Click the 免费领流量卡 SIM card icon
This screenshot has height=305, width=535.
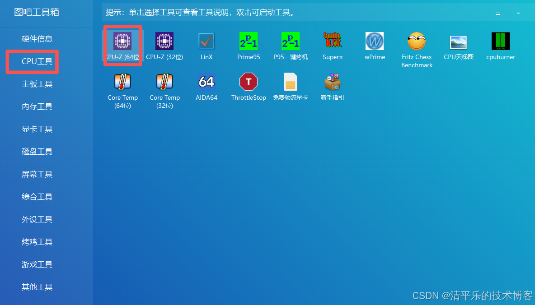291,82
